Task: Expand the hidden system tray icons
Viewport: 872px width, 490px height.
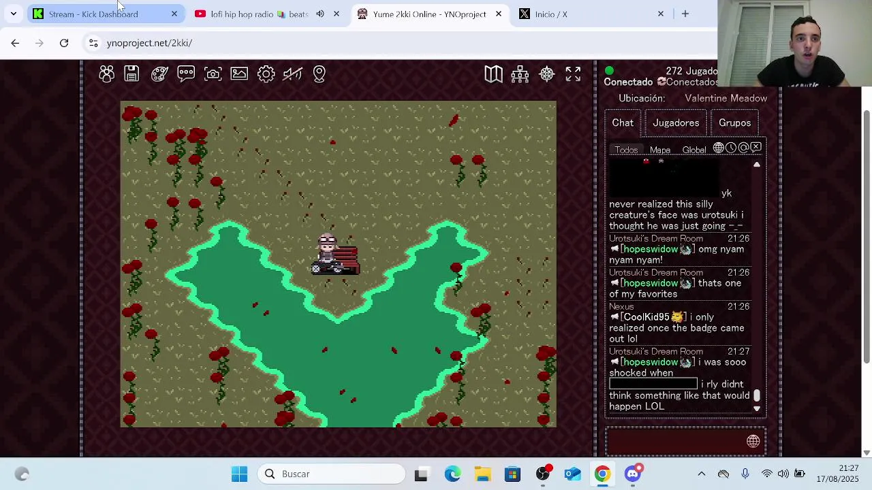Action: (701, 474)
